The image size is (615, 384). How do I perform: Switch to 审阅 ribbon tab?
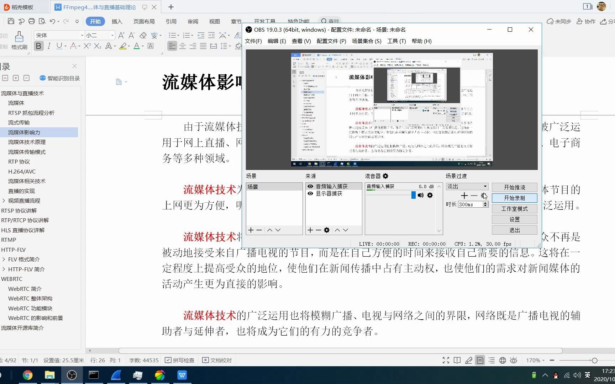tap(193, 21)
